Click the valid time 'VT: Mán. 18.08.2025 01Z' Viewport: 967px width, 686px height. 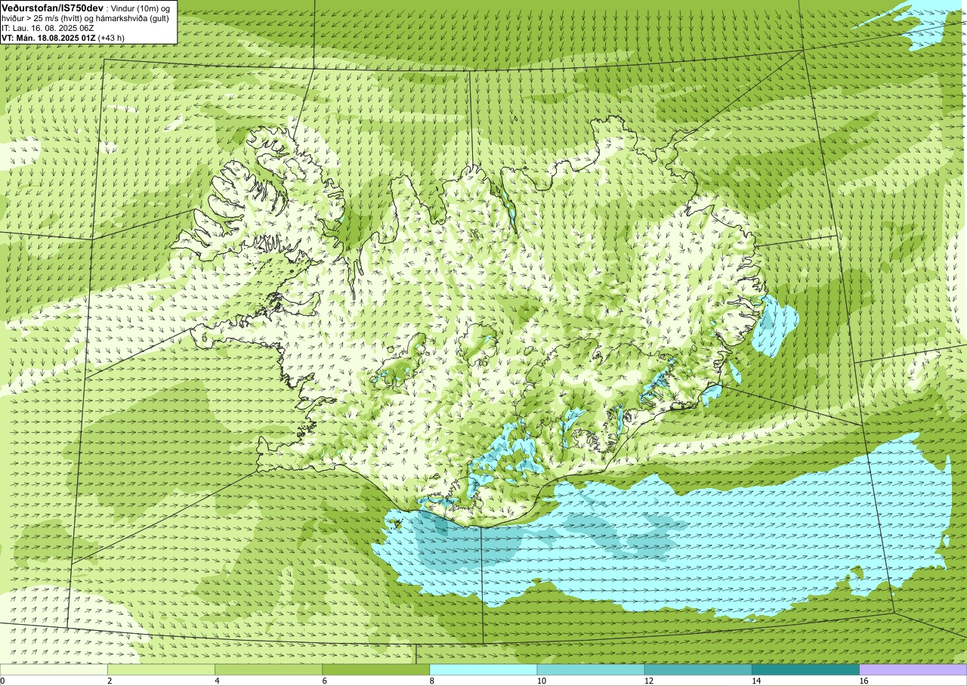click(x=48, y=37)
